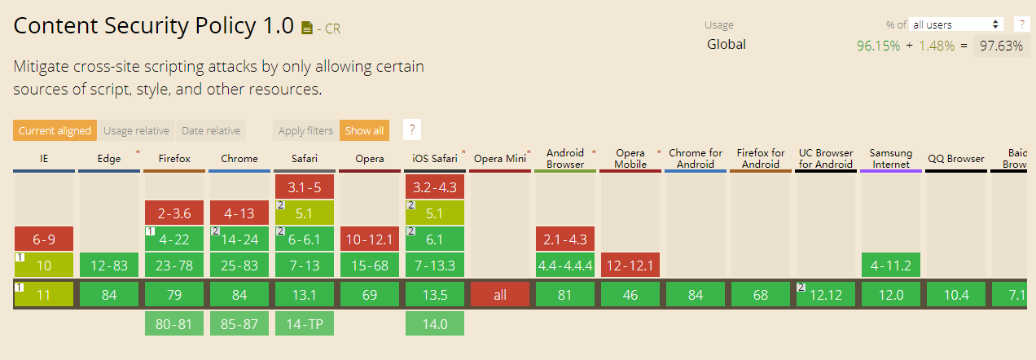The width and height of the screenshot is (1036, 360).
Task: Select the Opera Mini column header
Action: tap(500, 159)
